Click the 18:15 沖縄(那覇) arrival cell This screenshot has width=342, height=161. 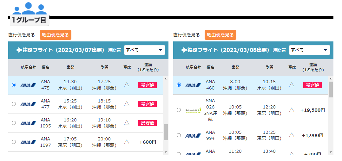pyautogui.click(x=104, y=104)
